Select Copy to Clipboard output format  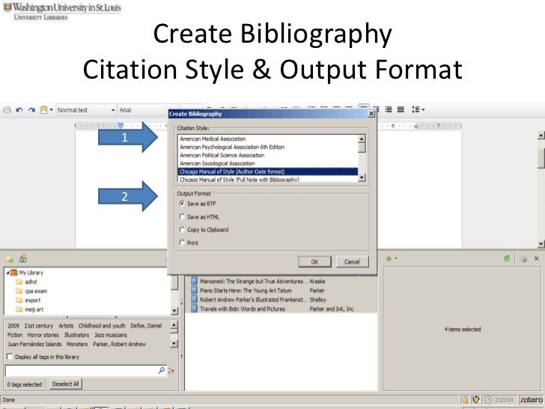tap(182, 229)
